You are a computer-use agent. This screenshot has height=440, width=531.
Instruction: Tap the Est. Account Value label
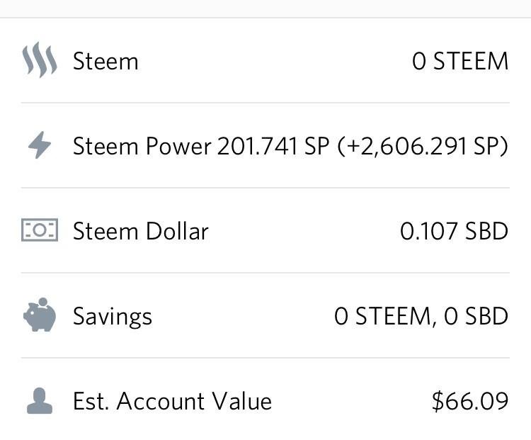172,401
